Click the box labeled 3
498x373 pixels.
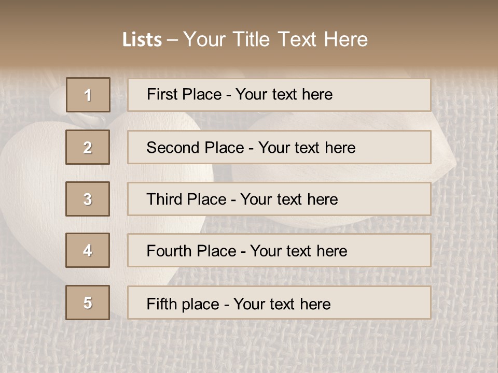(88, 199)
